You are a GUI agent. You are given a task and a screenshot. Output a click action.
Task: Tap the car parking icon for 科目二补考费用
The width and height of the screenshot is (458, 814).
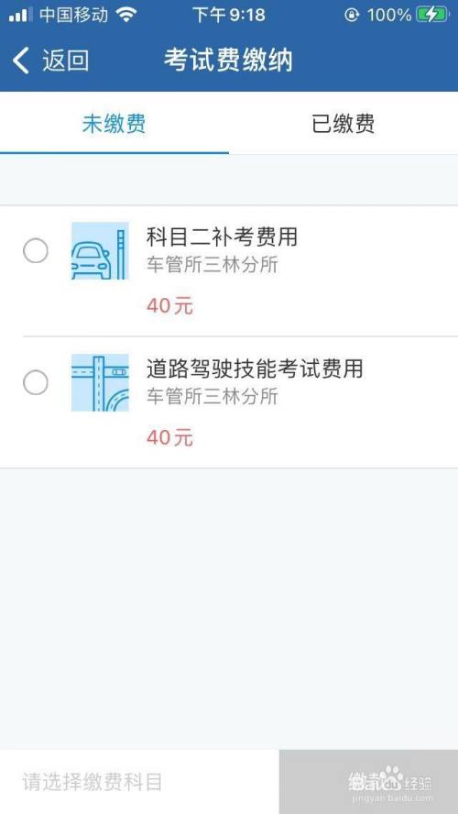click(100, 251)
